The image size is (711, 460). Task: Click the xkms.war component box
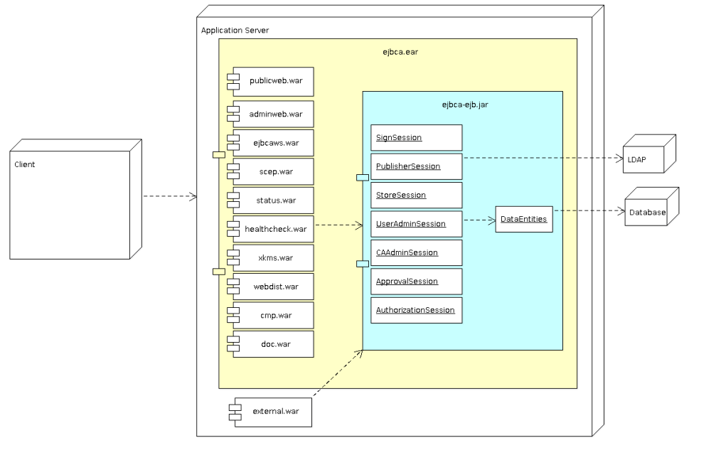274,258
